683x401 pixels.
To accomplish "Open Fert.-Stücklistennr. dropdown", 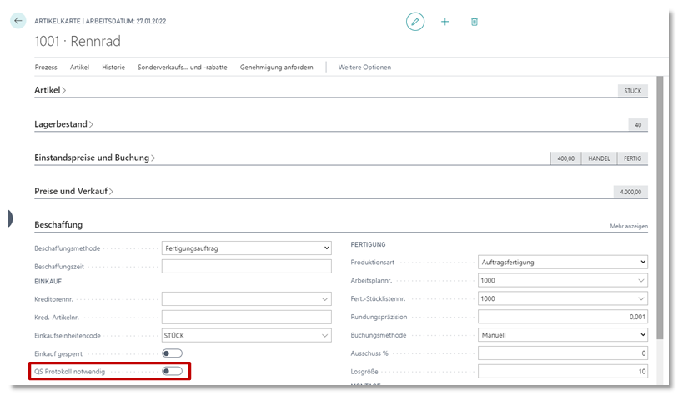I will (x=640, y=298).
